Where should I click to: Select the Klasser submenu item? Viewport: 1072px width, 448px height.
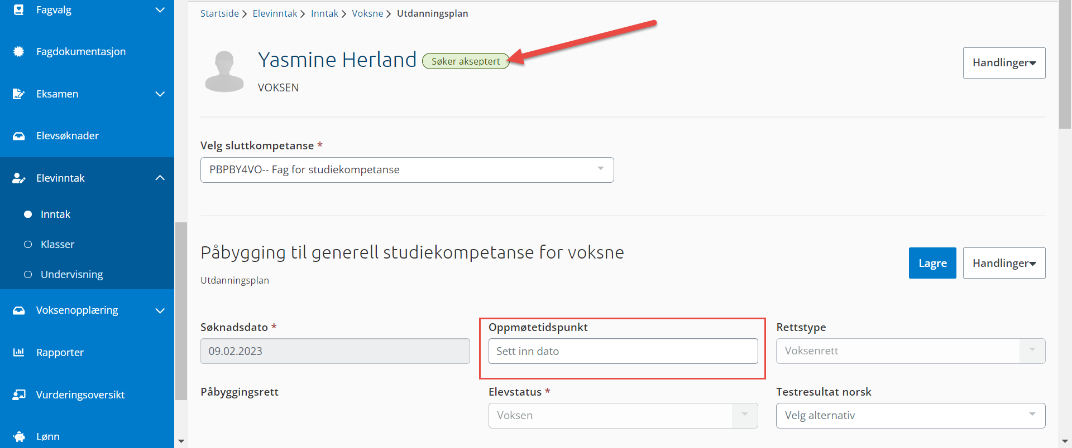58,244
